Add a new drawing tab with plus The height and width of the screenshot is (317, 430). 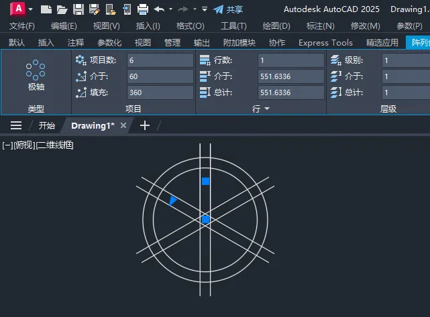[145, 126]
